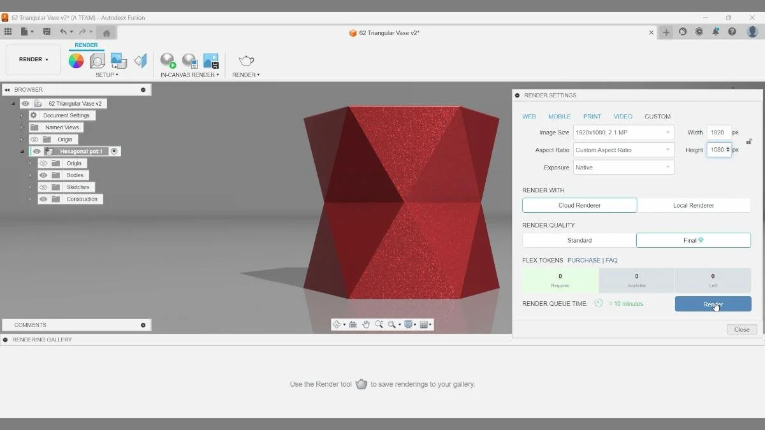Start the In-Canvas Render

click(x=168, y=62)
